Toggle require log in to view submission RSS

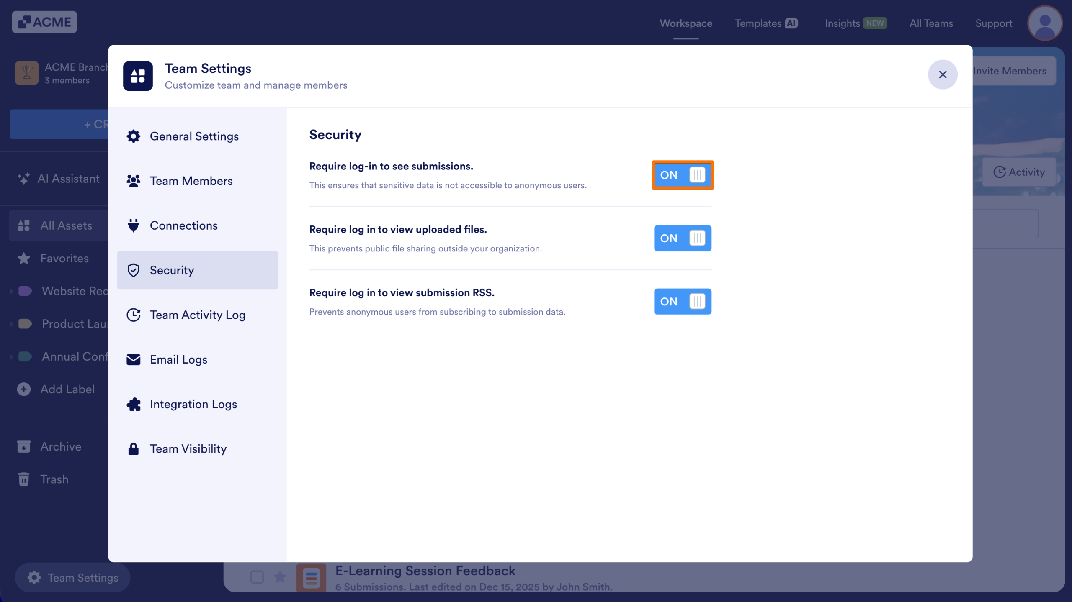coord(683,301)
